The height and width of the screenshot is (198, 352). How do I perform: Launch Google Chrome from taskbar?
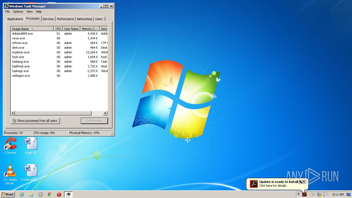[50, 194]
